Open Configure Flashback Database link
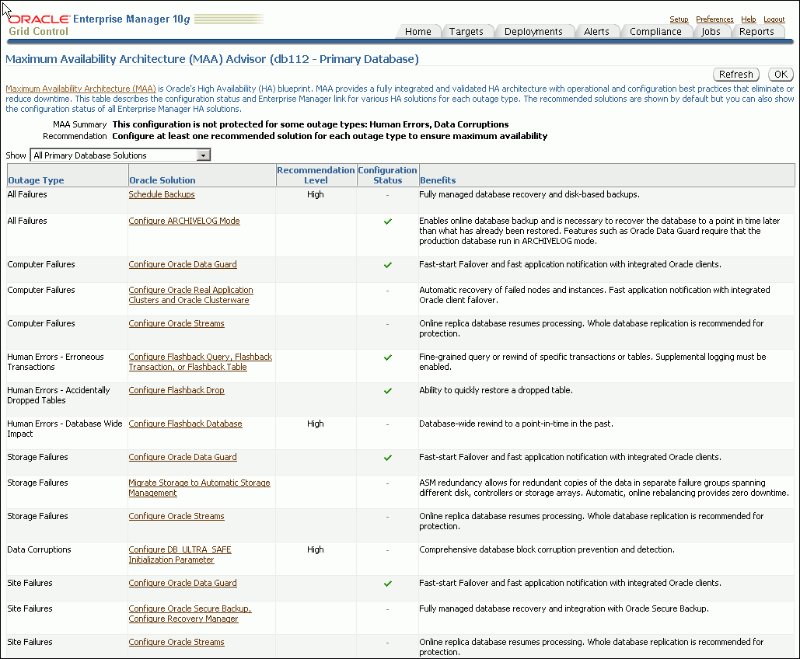Viewport: 800px width, 659px height. [x=185, y=424]
